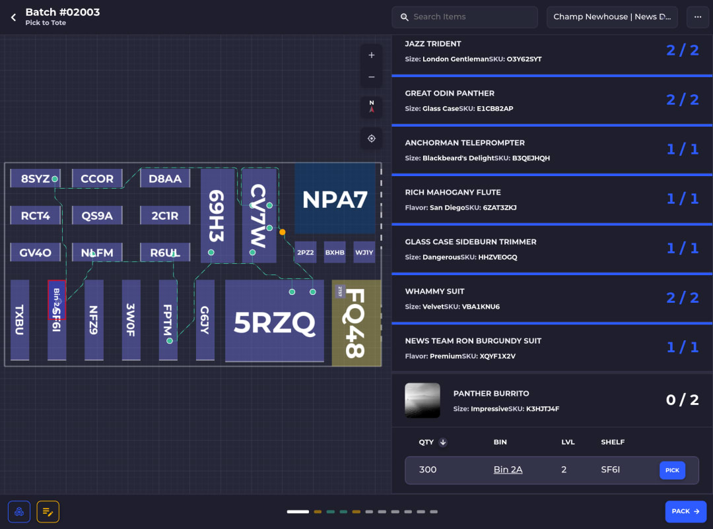Recenter map with the locate target icon
Screen dimensions: 713x529
(x=372, y=139)
